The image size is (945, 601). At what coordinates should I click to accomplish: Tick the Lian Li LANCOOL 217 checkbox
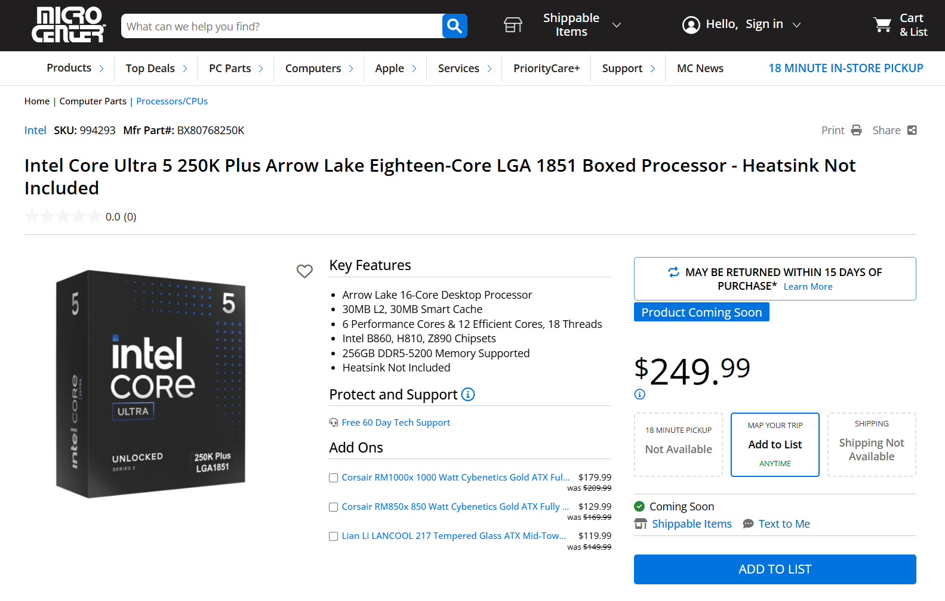[x=334, y=536]
